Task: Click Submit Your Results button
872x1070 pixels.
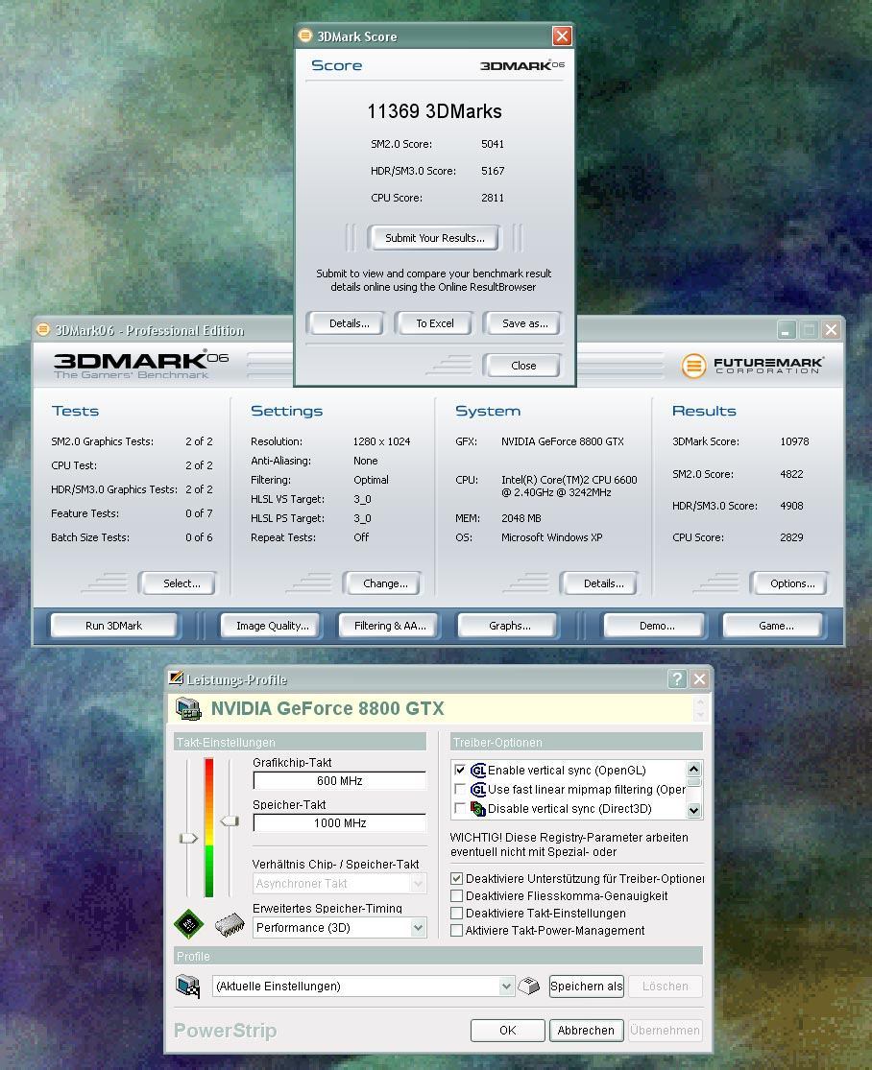Action: 434,238
